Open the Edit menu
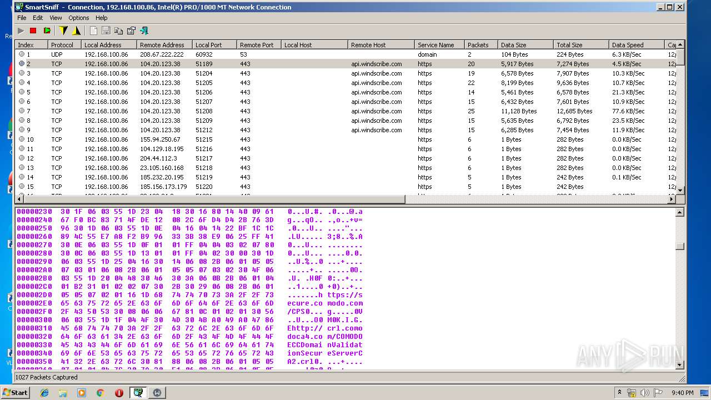 [x=38, y=18]
